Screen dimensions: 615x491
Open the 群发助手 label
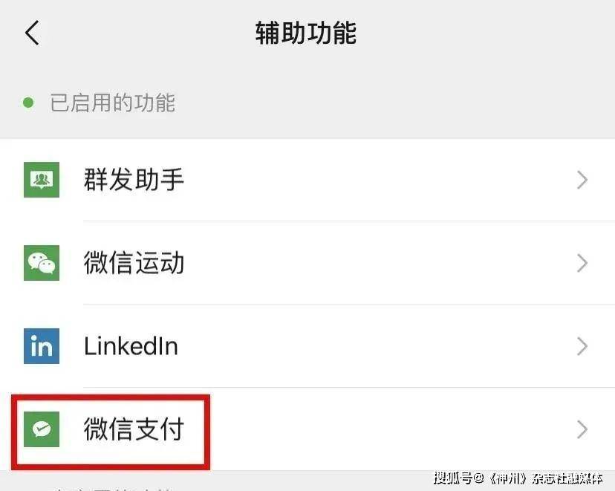coord(134,180)
